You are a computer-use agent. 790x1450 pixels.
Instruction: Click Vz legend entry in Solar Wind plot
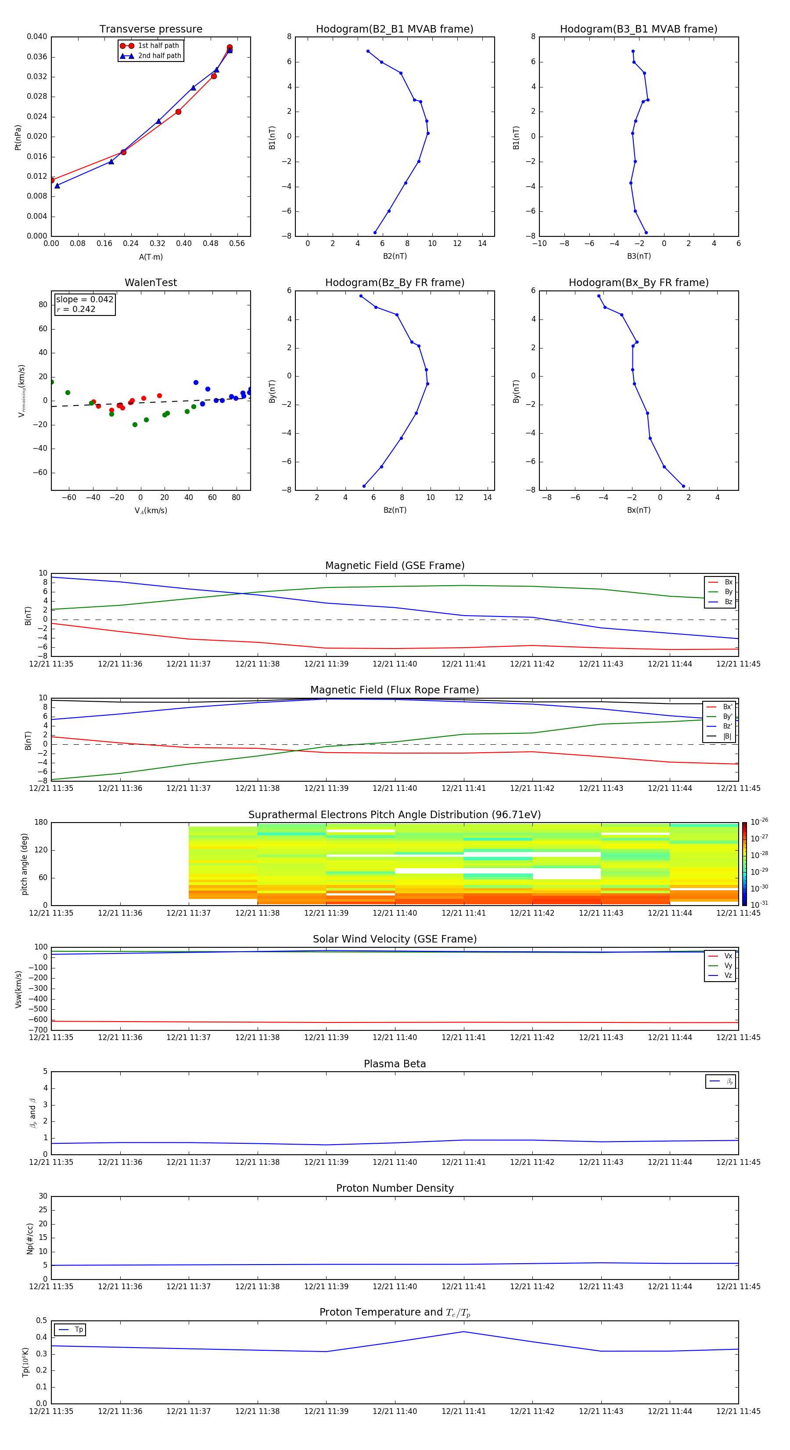click(720, 975)
